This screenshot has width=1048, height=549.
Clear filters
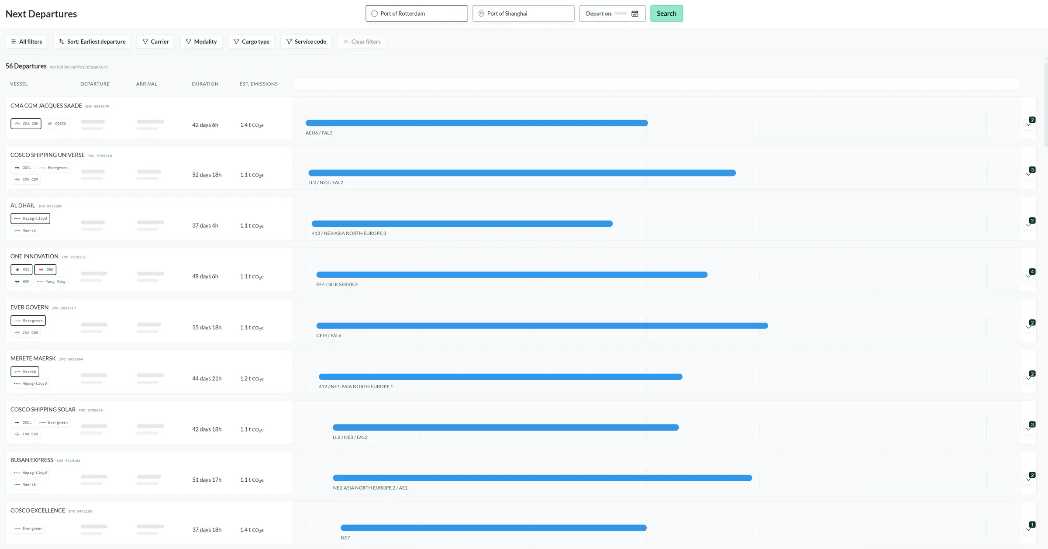(x=362, y=41)
